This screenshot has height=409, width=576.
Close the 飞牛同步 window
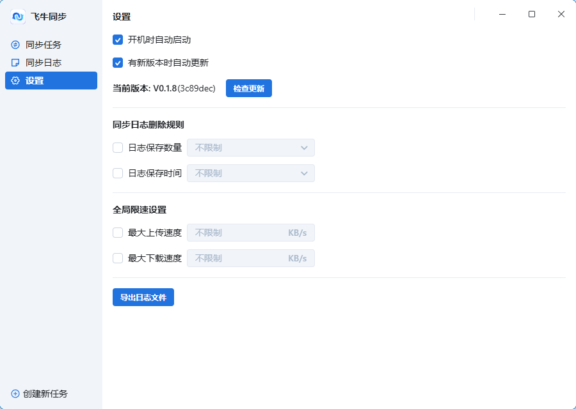pyautogui.click(x=561, y=14)
